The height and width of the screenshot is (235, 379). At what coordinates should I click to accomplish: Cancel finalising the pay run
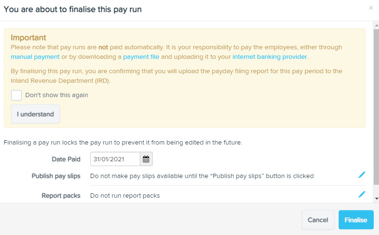click(x=318, y=220)
